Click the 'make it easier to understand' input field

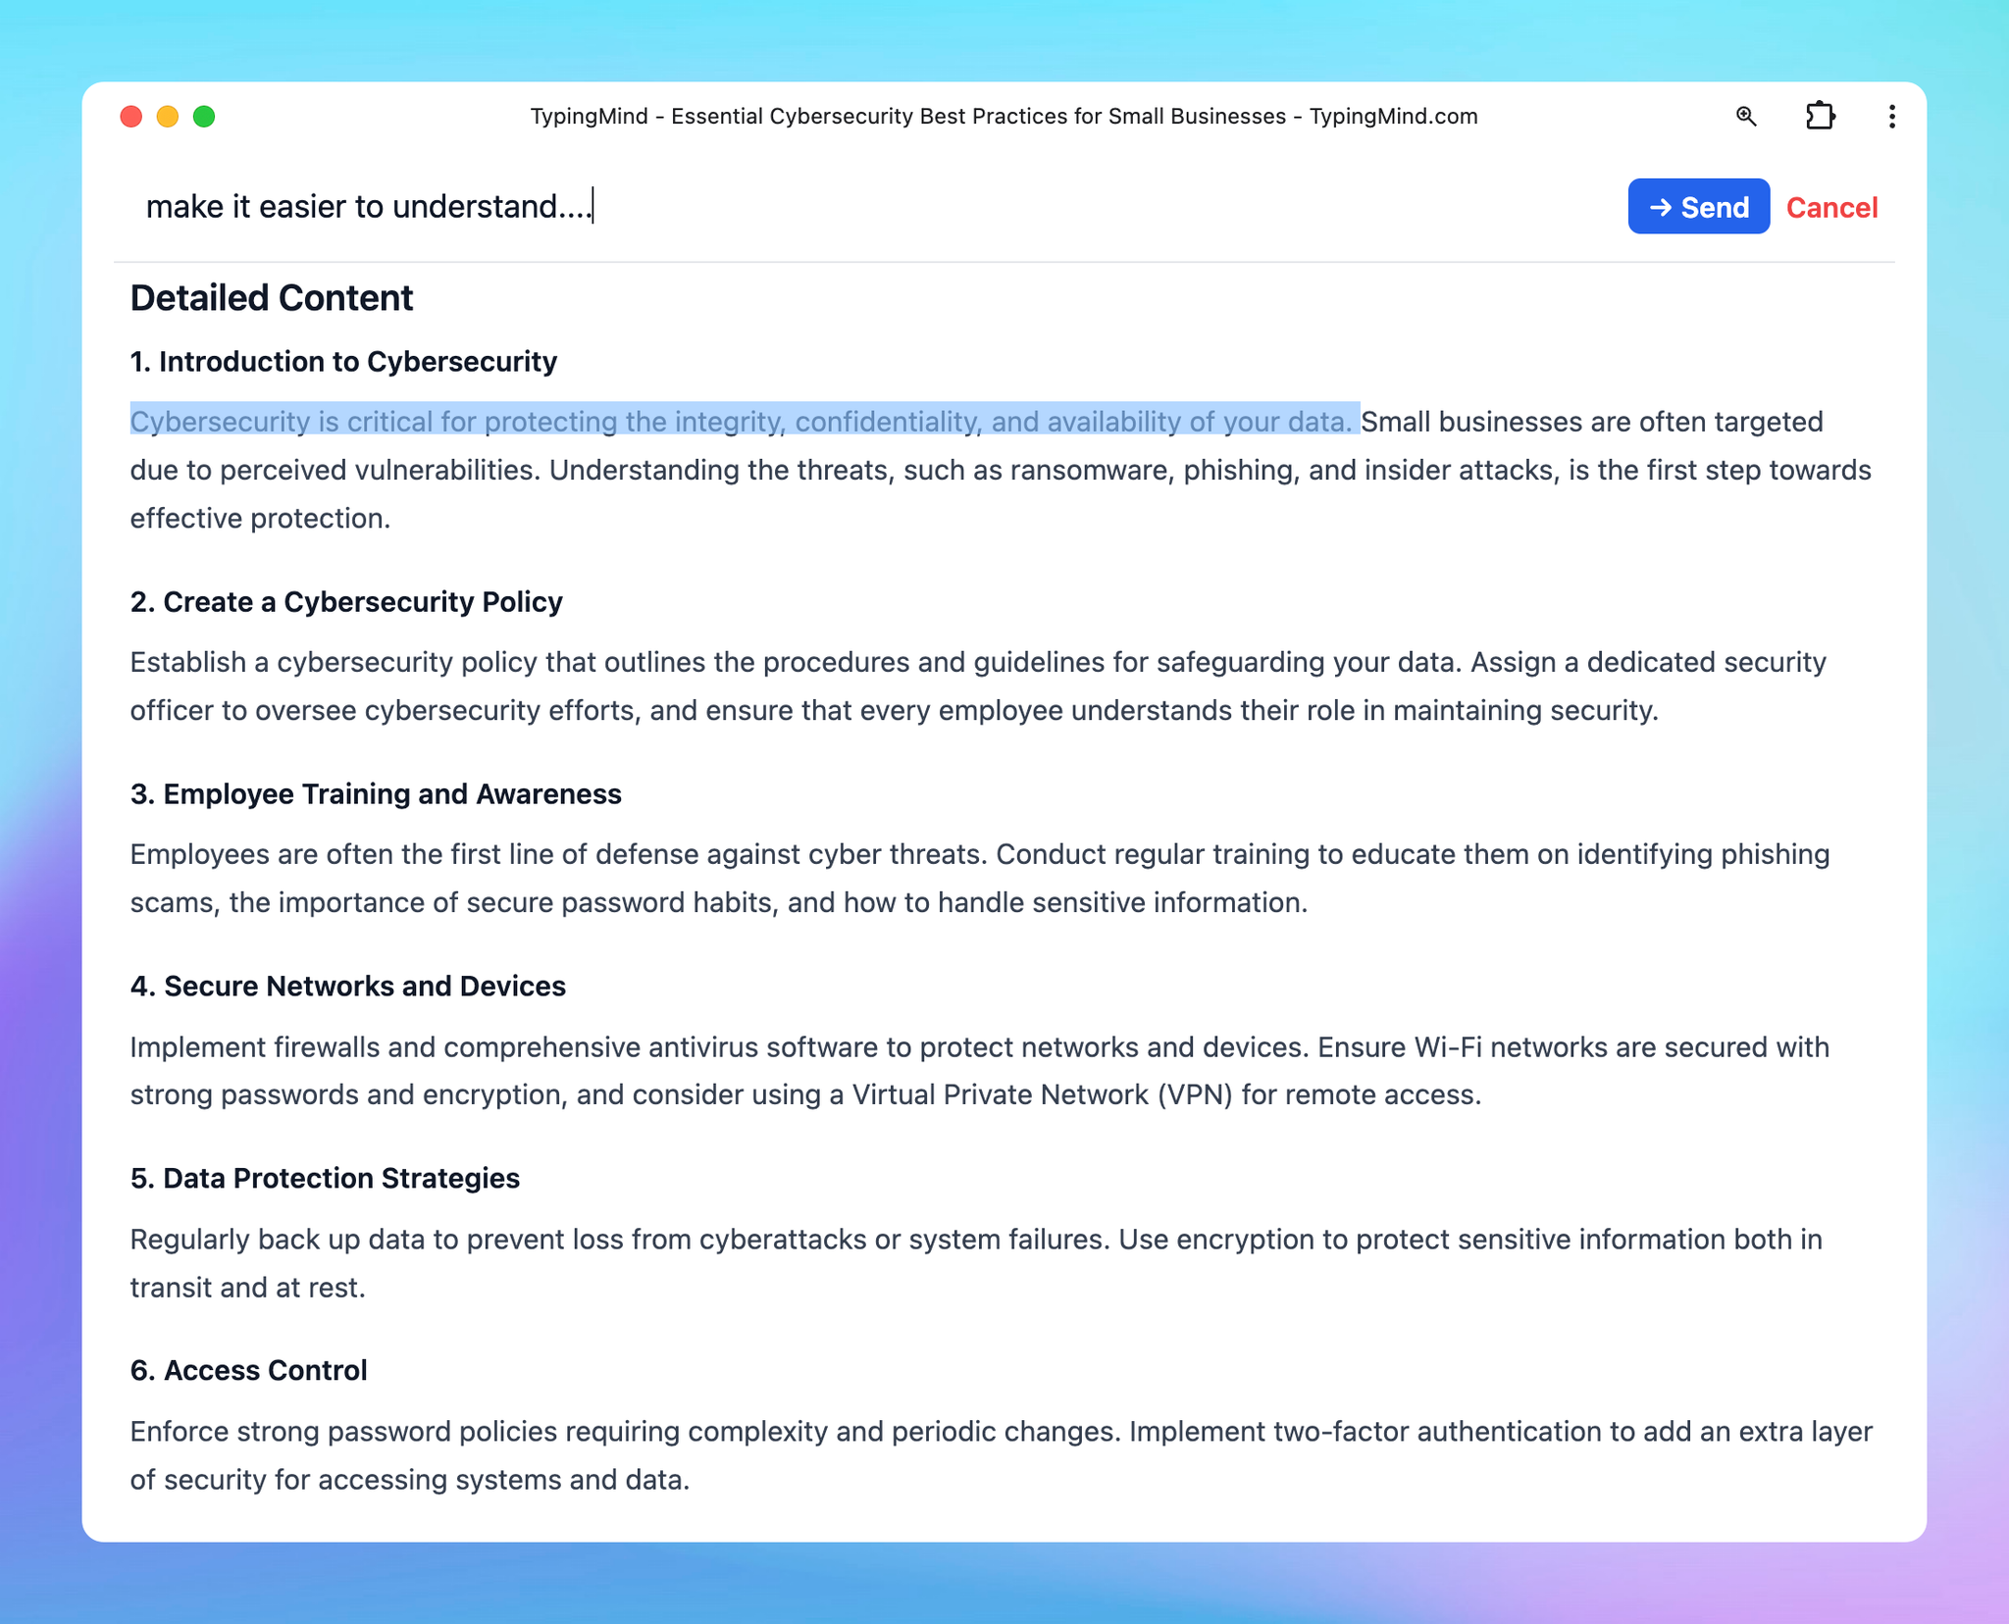[x=785, y=207]
